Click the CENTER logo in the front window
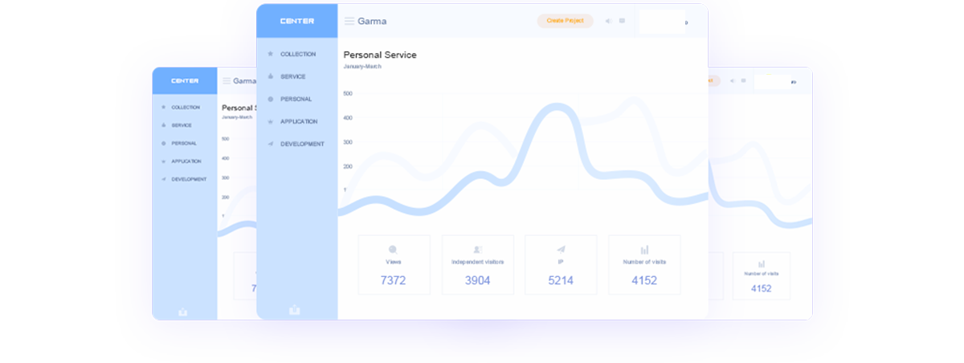The height and width of the screenshot is (363, 964). click(296, 21)
